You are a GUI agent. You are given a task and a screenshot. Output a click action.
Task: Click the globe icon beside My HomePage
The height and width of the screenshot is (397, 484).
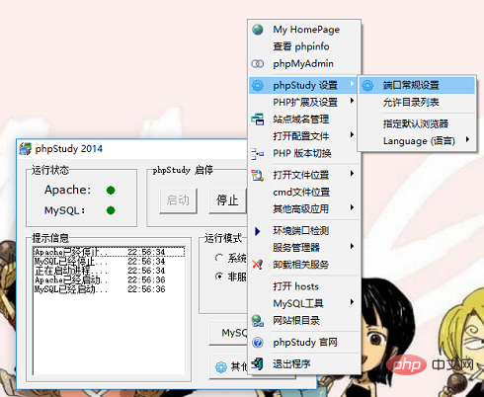(x=258, y=30)
